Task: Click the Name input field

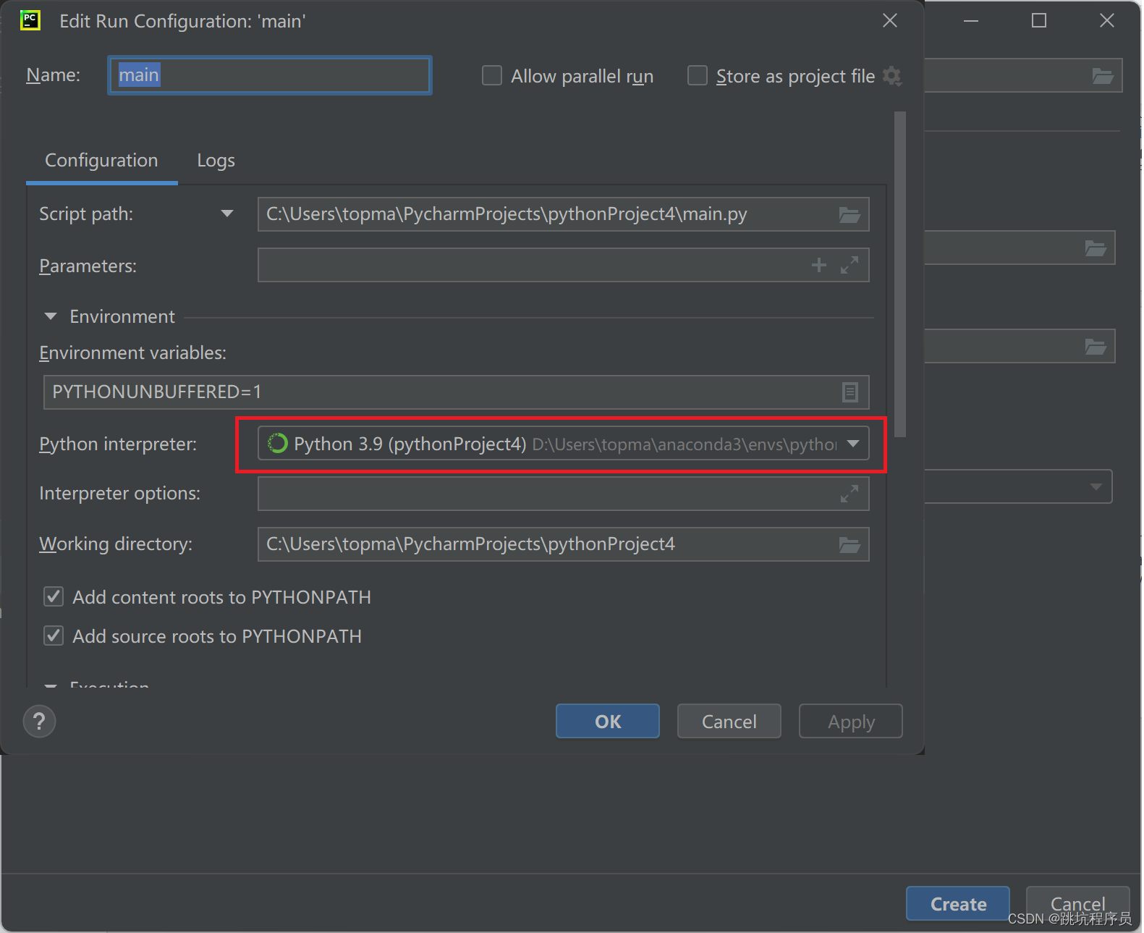Action: 270,75
